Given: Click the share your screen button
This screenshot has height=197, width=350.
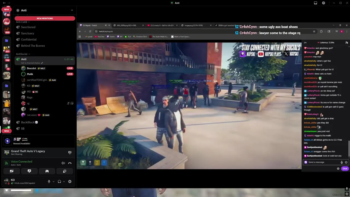Looking at the screenshot, I should pos(29,171).
